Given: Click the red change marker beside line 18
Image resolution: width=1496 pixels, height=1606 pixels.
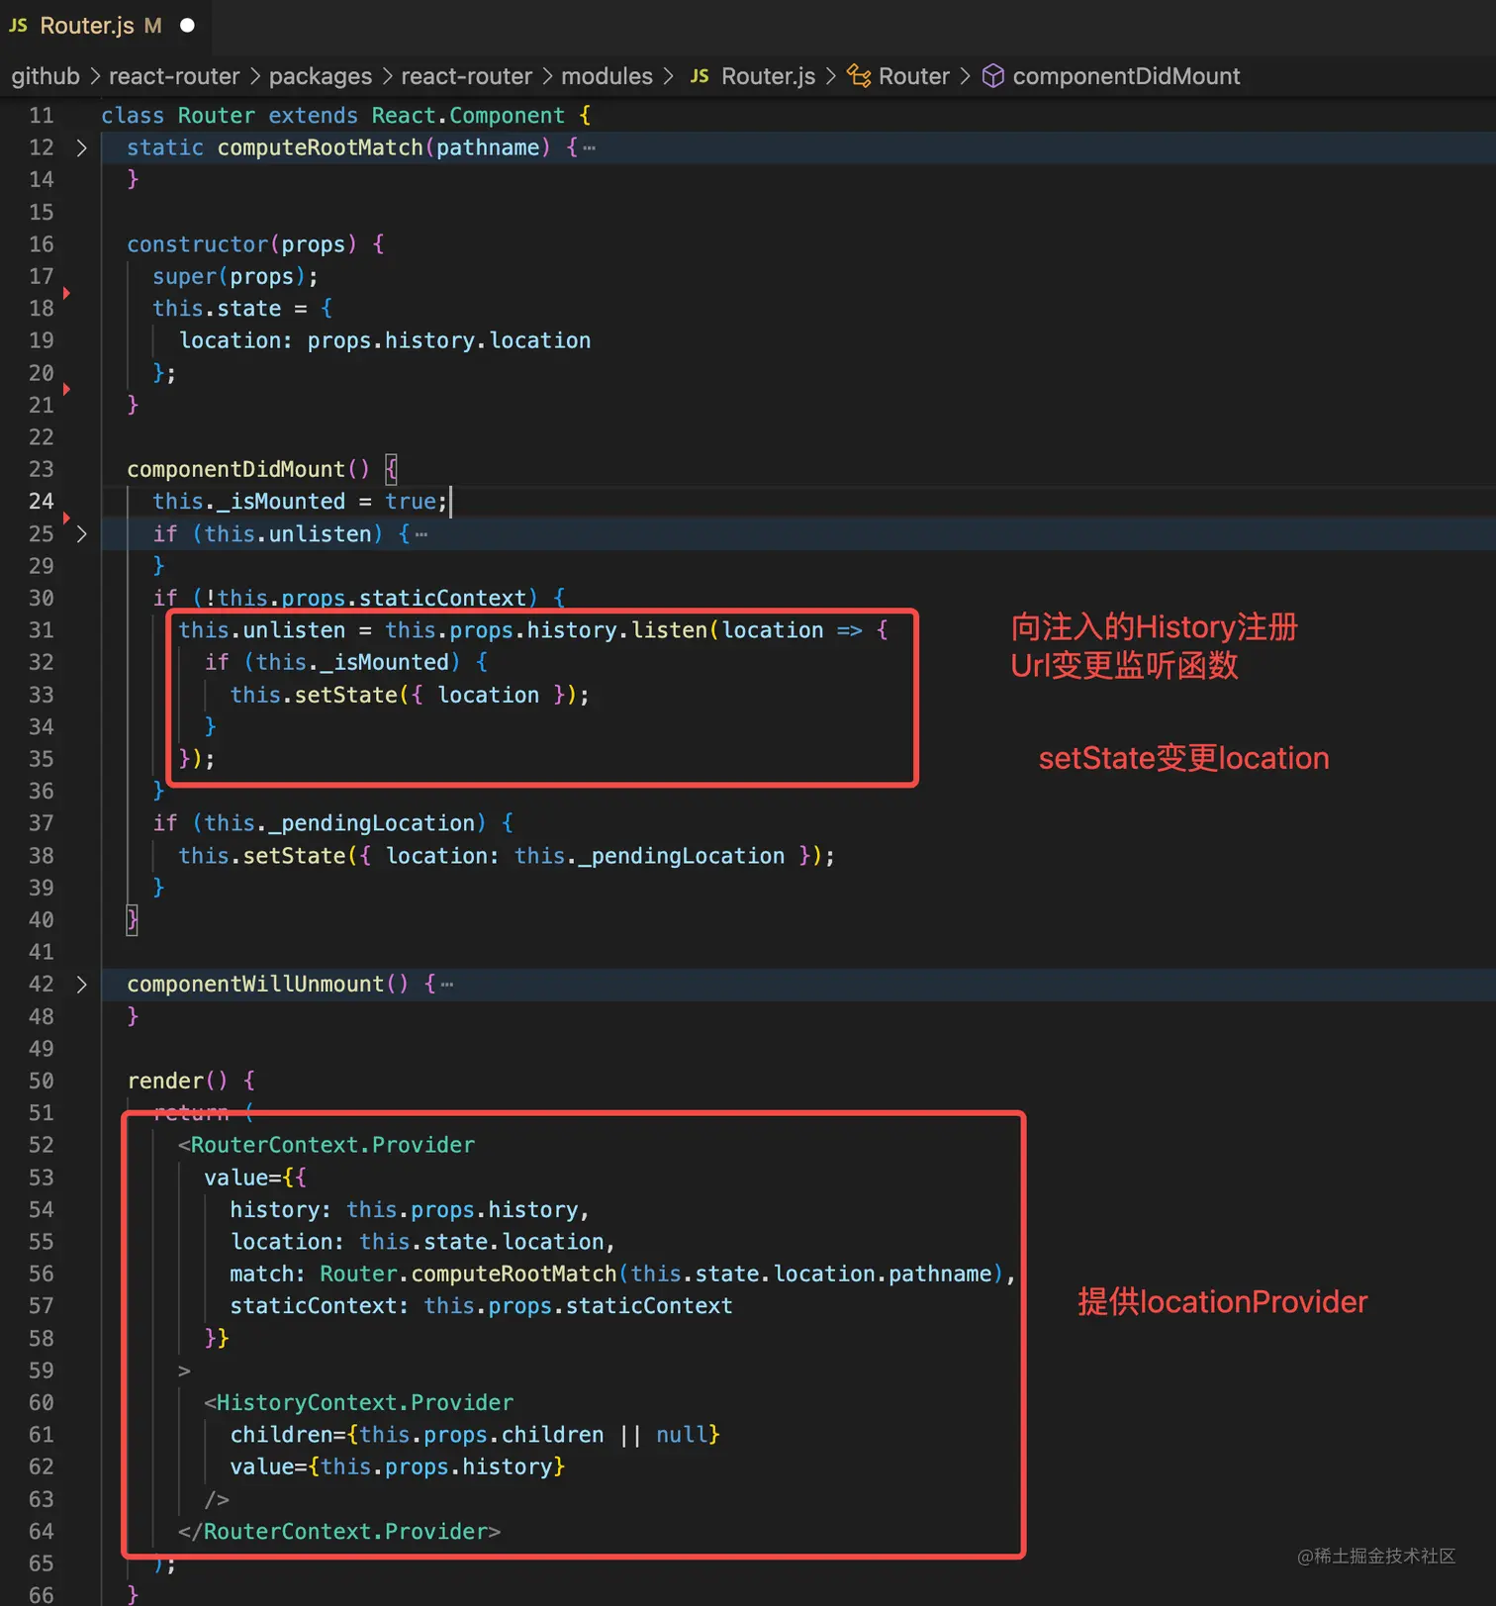Looking at the screenshot, I should tap(66, 293).
